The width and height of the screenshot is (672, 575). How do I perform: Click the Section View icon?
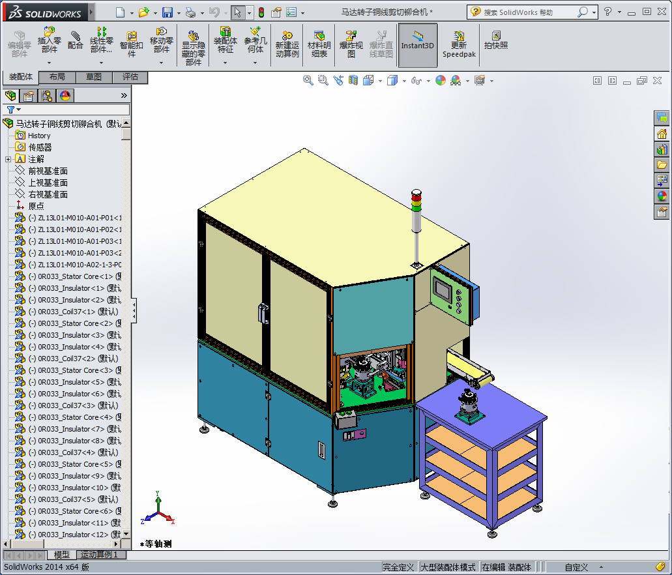tap(353, 80)
